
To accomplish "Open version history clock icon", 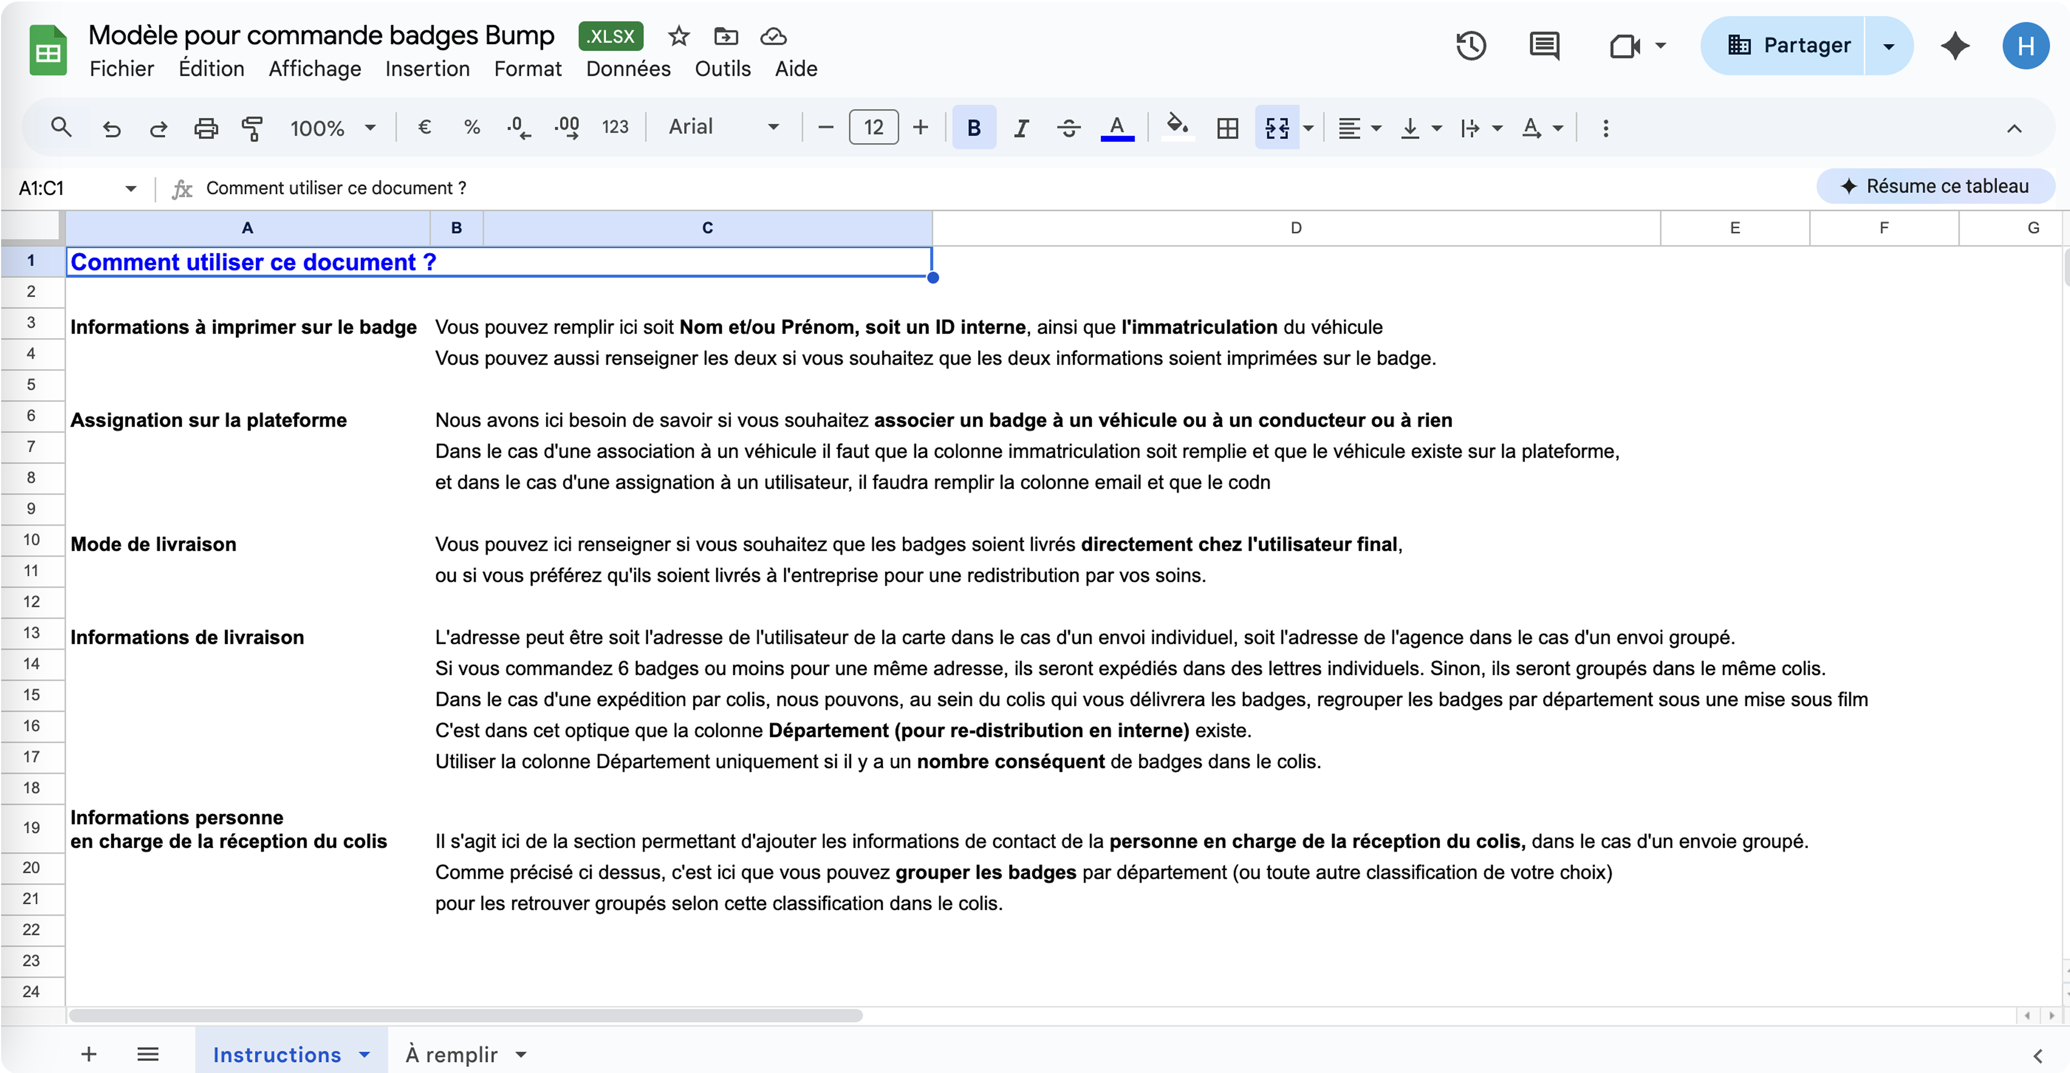I will pyautogui.click(x=1471, y=46).
